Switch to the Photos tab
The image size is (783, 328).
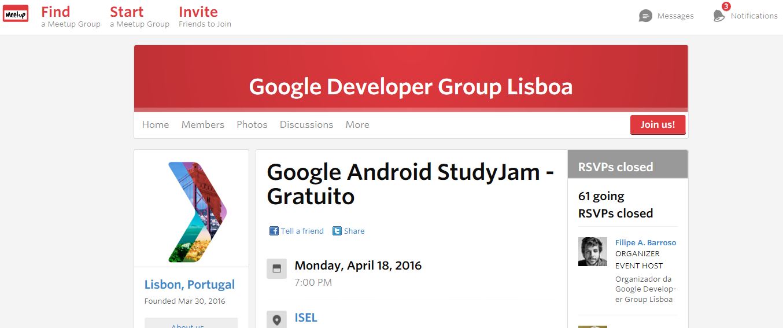pos(252,124)
